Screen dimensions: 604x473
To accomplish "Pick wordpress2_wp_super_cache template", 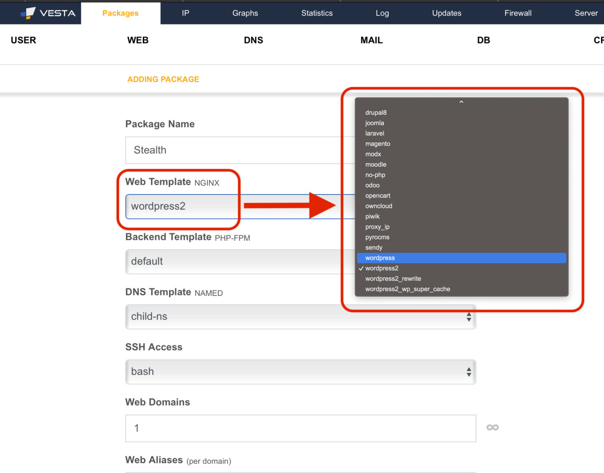I will (407, 289).
